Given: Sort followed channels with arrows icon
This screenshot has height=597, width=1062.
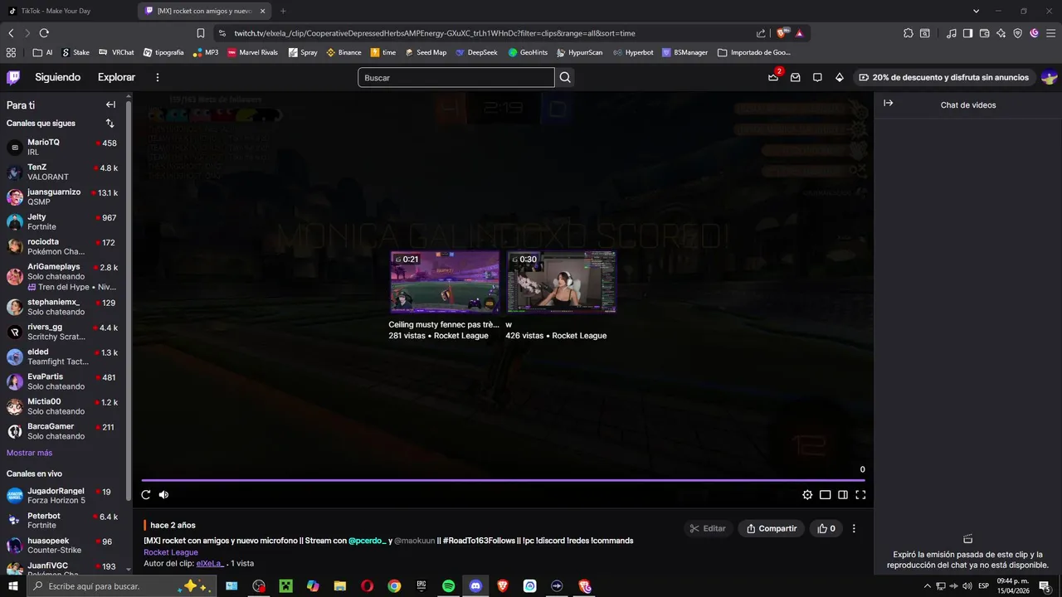Looking at the screenshot, I should tap(110, 123).
